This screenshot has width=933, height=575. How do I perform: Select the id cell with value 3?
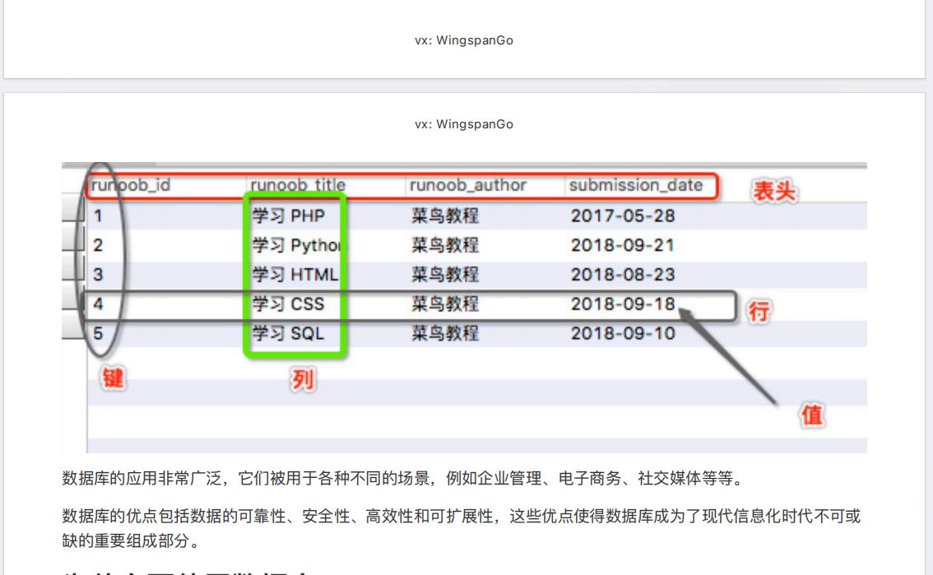[98, 275]
